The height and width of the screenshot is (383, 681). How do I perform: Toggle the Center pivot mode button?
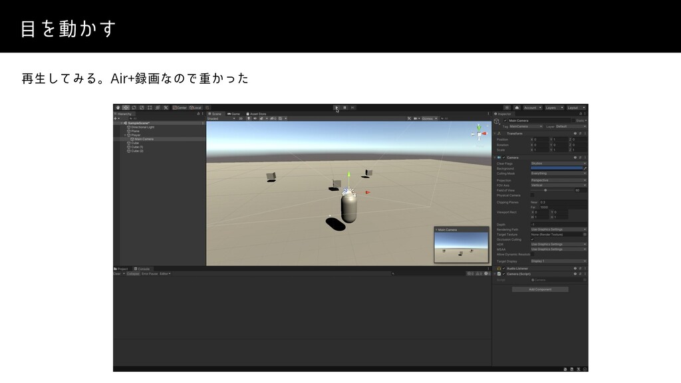pyautogui.click(x=180, y=108)
